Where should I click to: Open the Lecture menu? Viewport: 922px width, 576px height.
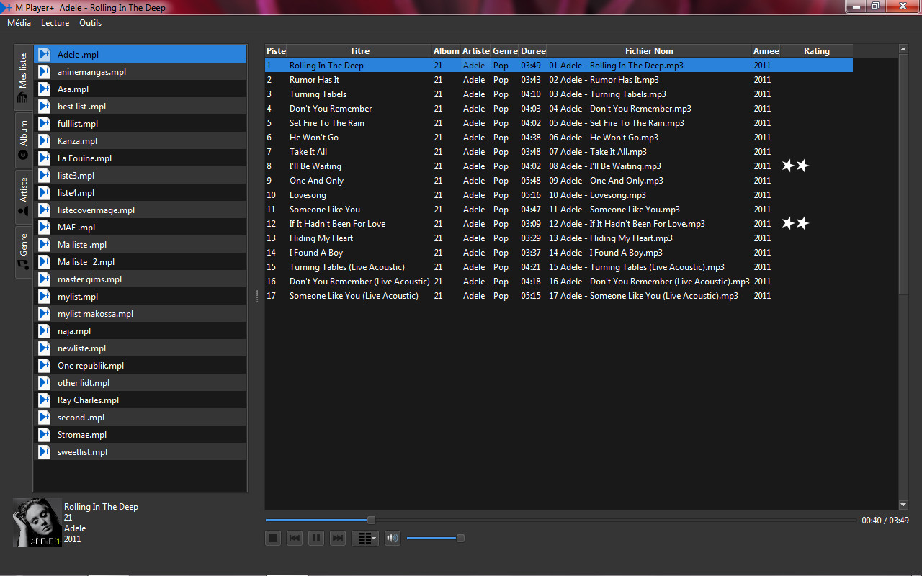coord(55,23)
